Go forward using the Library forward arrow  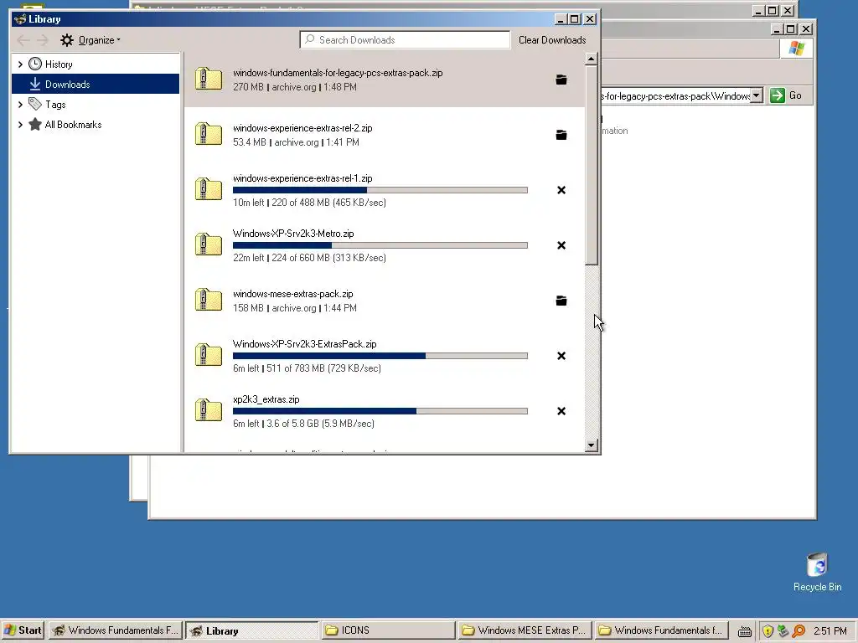point(43,40)
